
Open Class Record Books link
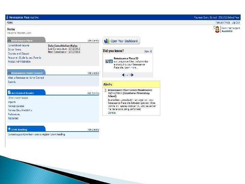click(18, 98)
